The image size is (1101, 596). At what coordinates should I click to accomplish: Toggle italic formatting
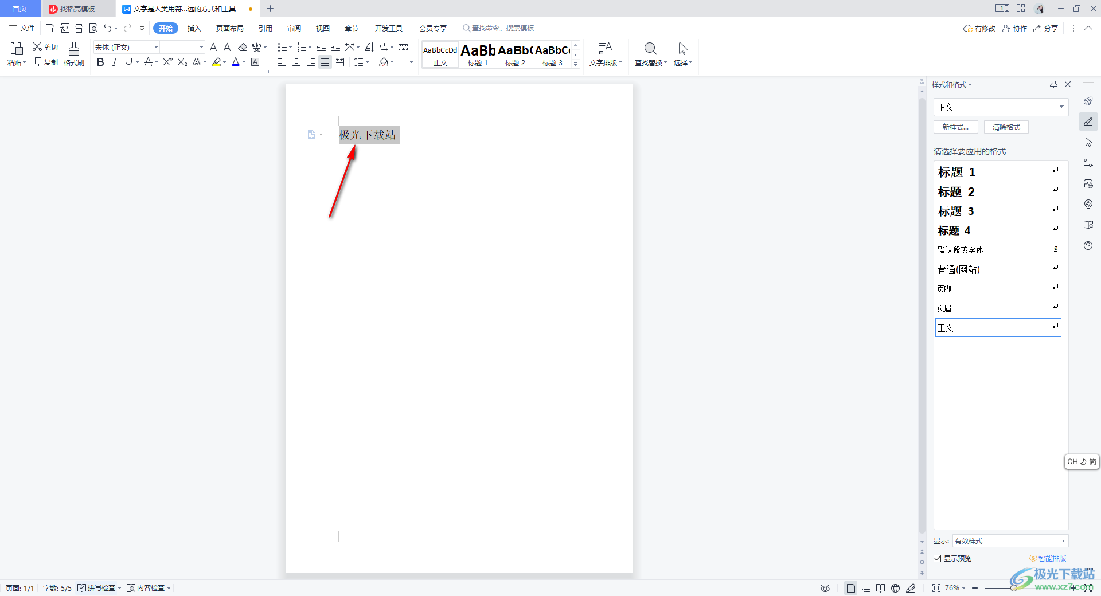[114, 62]
